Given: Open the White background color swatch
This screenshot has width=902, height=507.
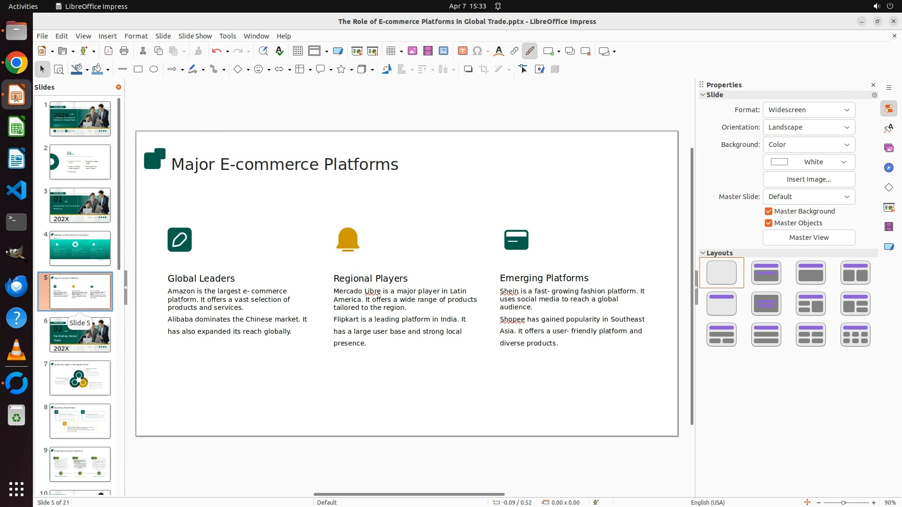Looking at the screenshot, I should click(809, 162).
